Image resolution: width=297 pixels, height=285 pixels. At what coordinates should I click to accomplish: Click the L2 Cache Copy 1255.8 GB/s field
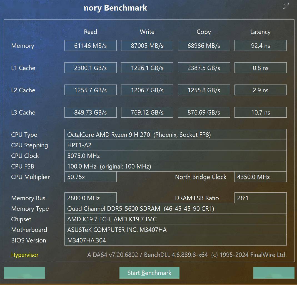tap(204, 90)
